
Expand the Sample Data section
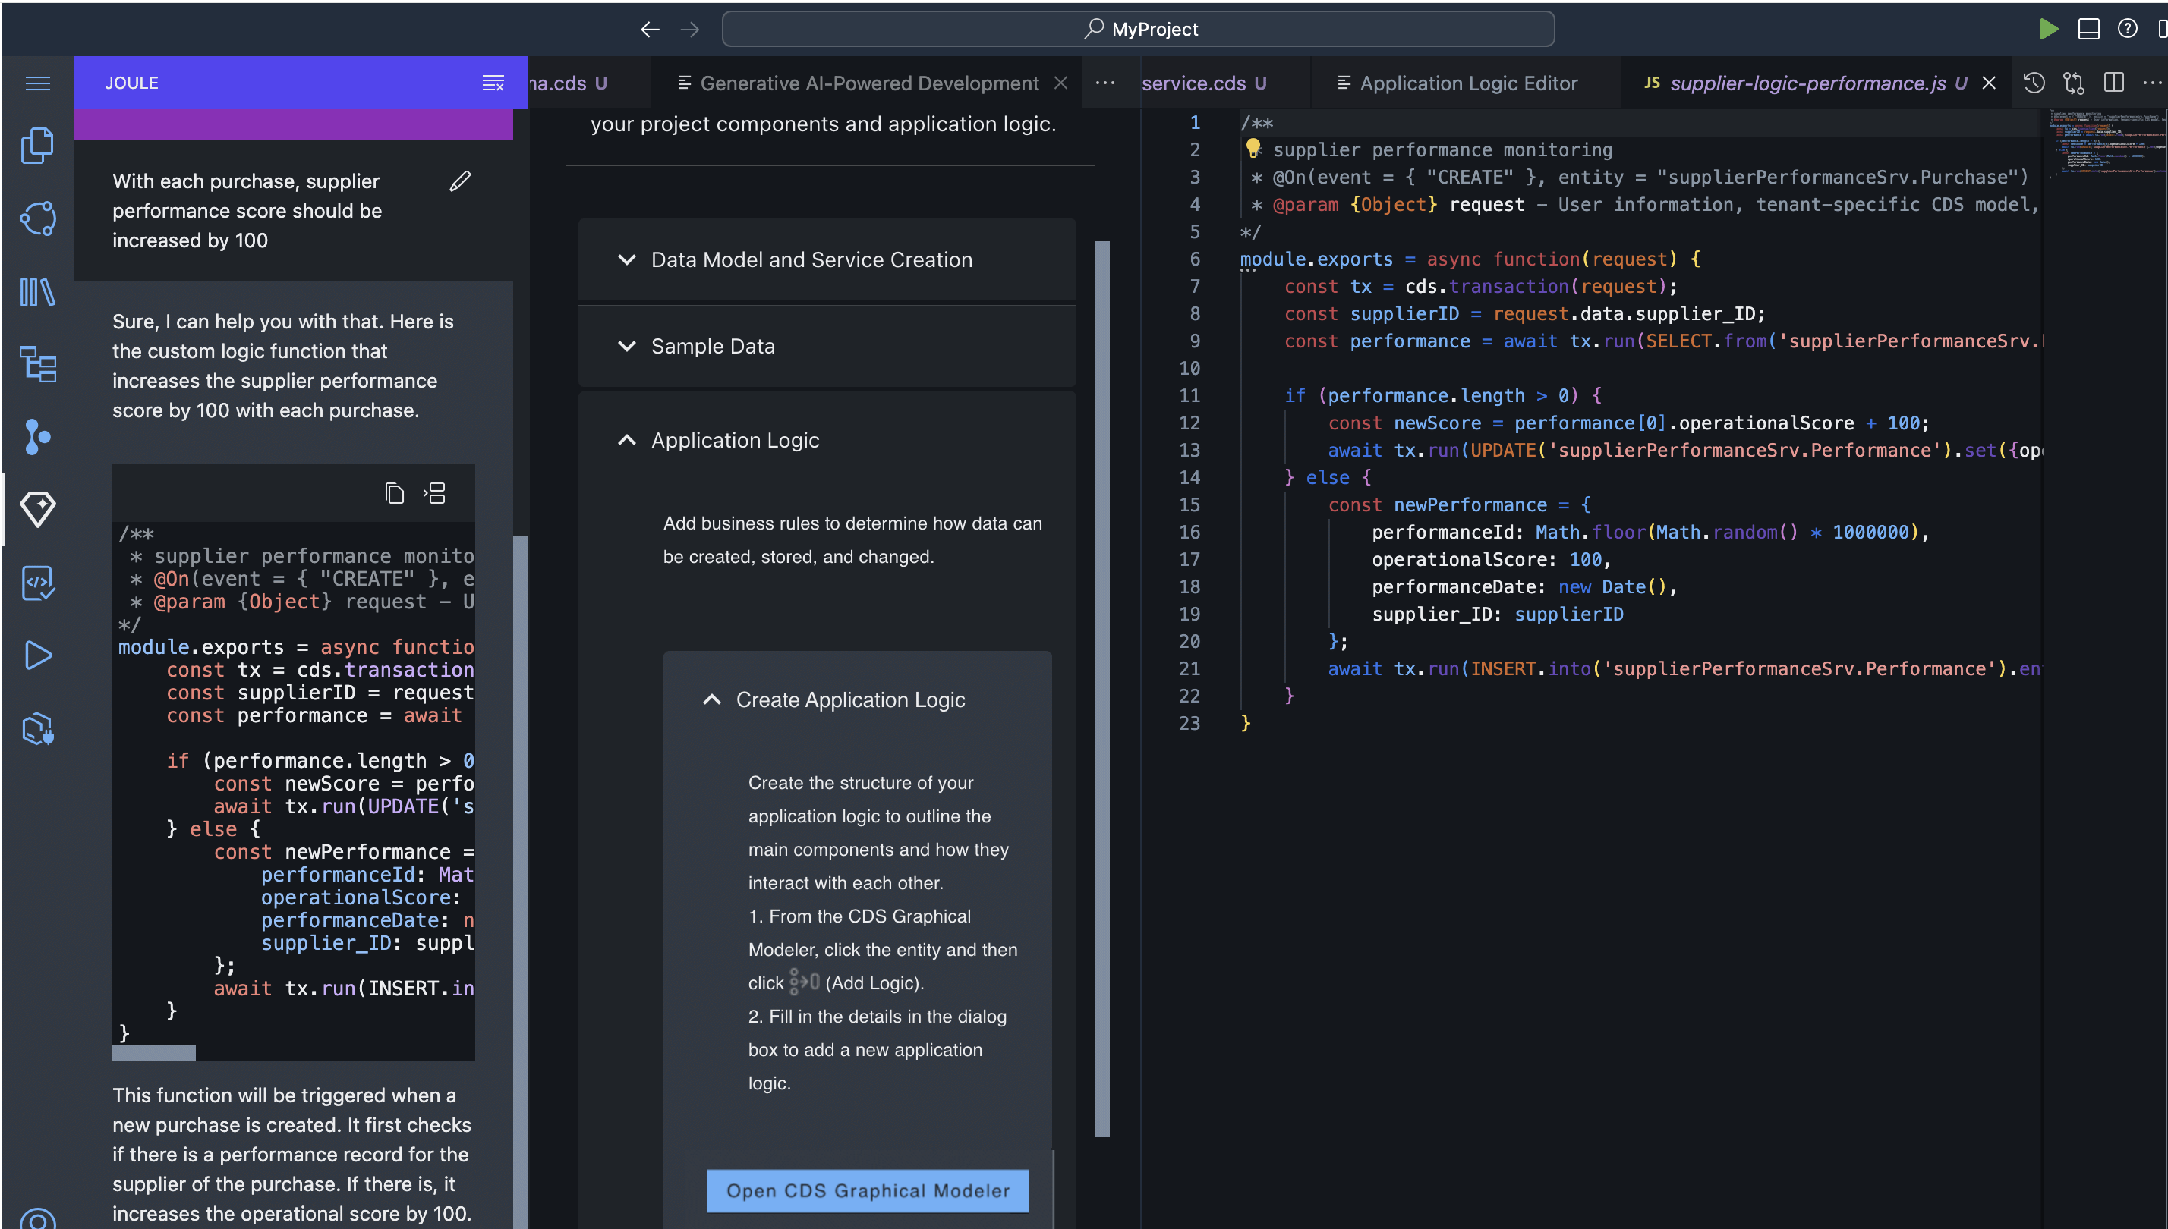click(x=712, y=346)
